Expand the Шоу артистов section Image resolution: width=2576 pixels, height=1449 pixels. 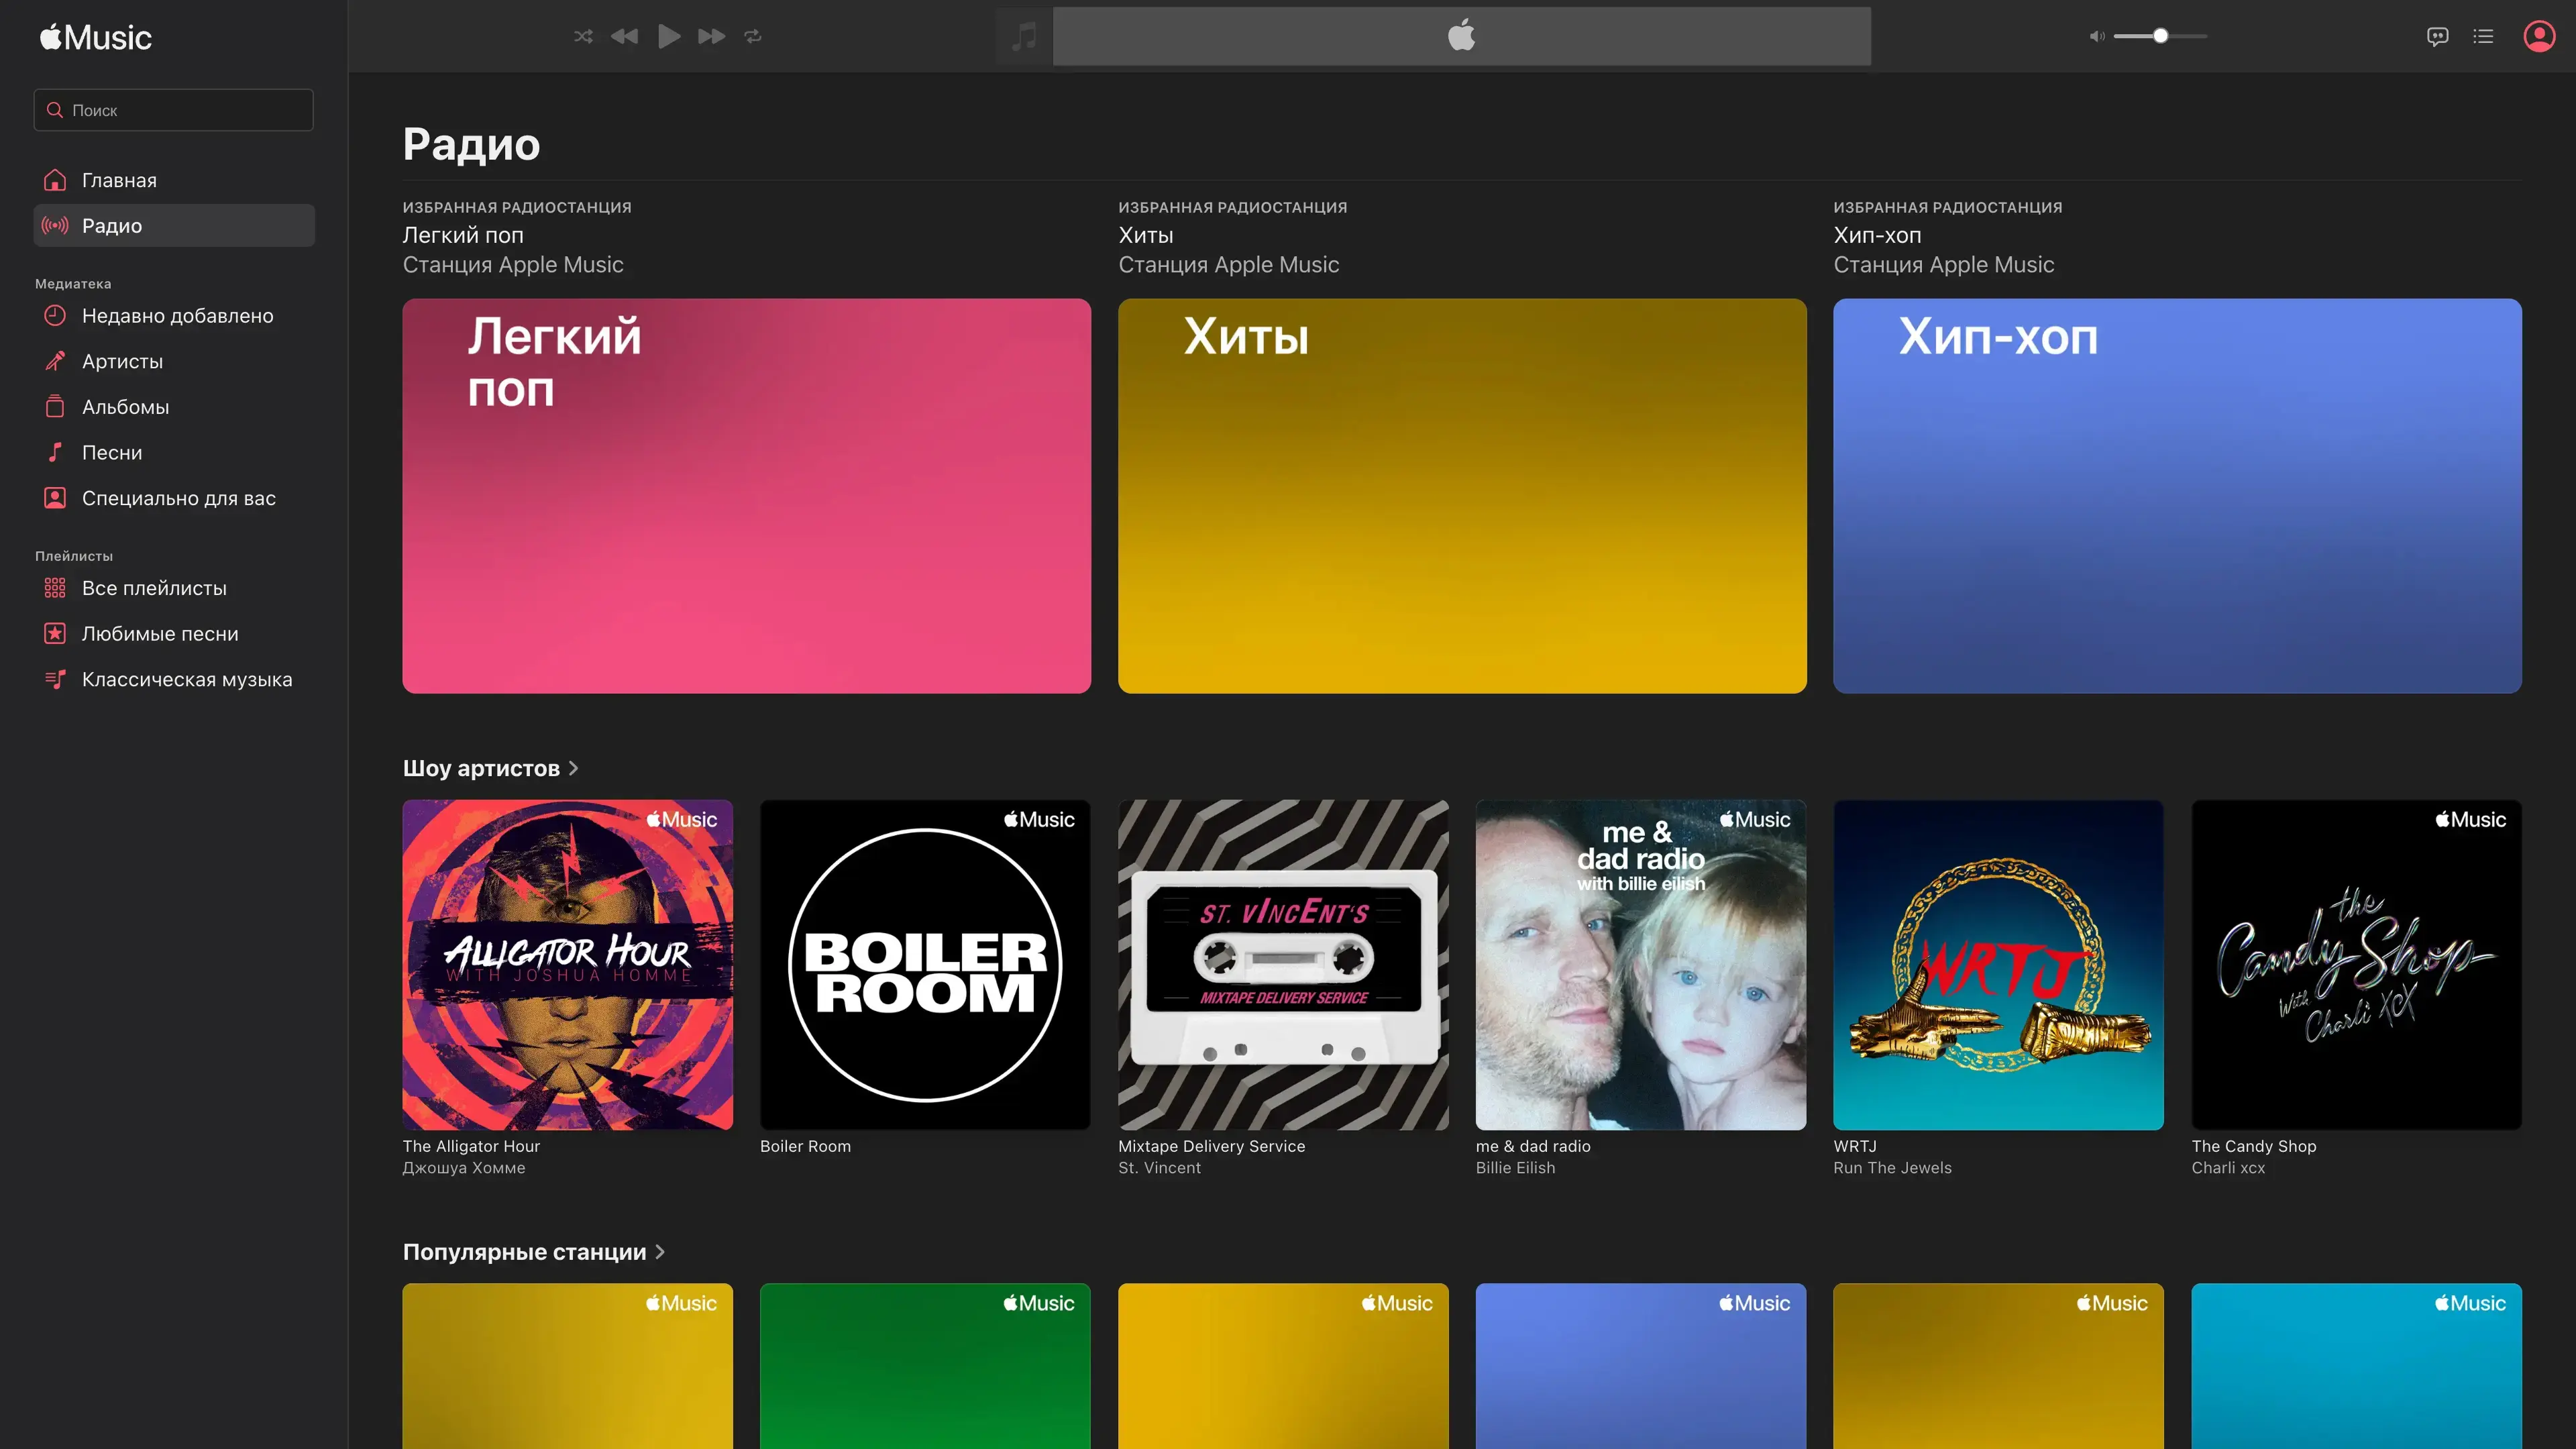click(491, 768)
